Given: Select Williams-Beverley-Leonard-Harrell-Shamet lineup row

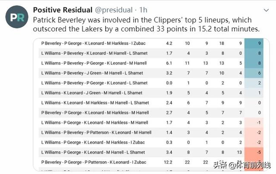Looking at the screenshot, I should click(x=151, y=53).
